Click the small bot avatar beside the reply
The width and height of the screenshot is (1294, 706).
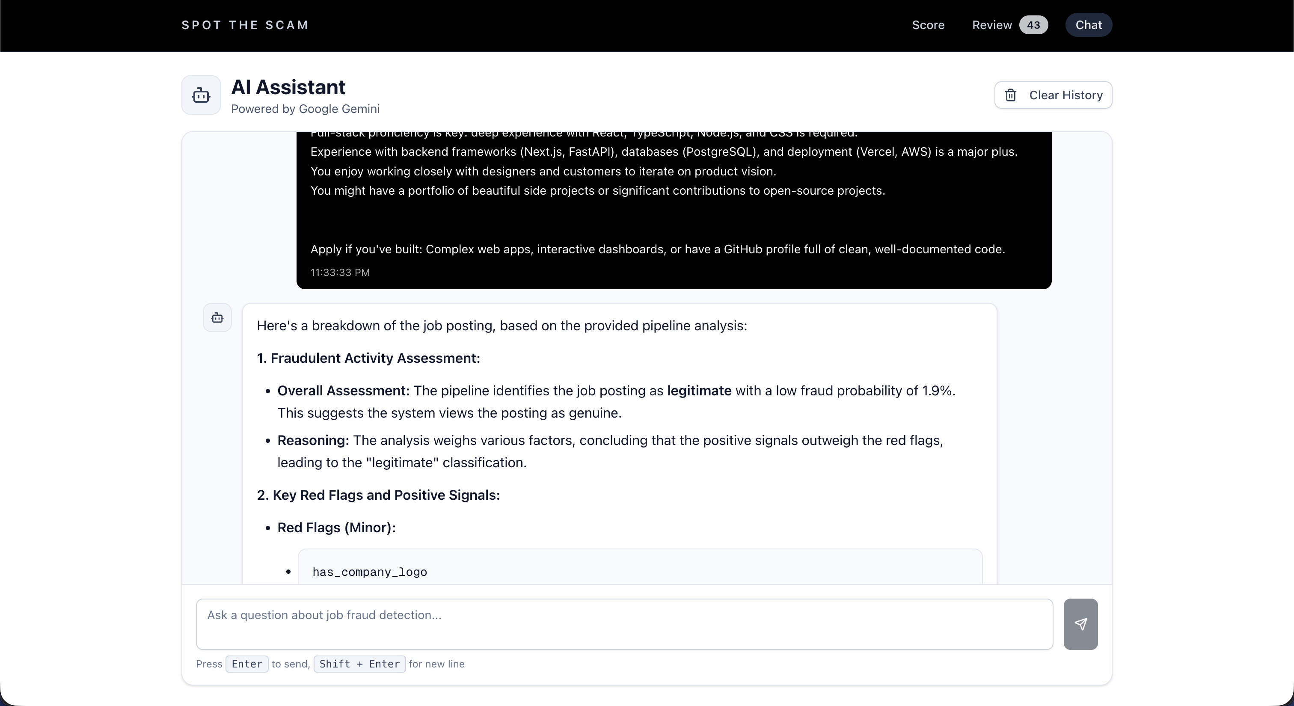click(217, 317)
